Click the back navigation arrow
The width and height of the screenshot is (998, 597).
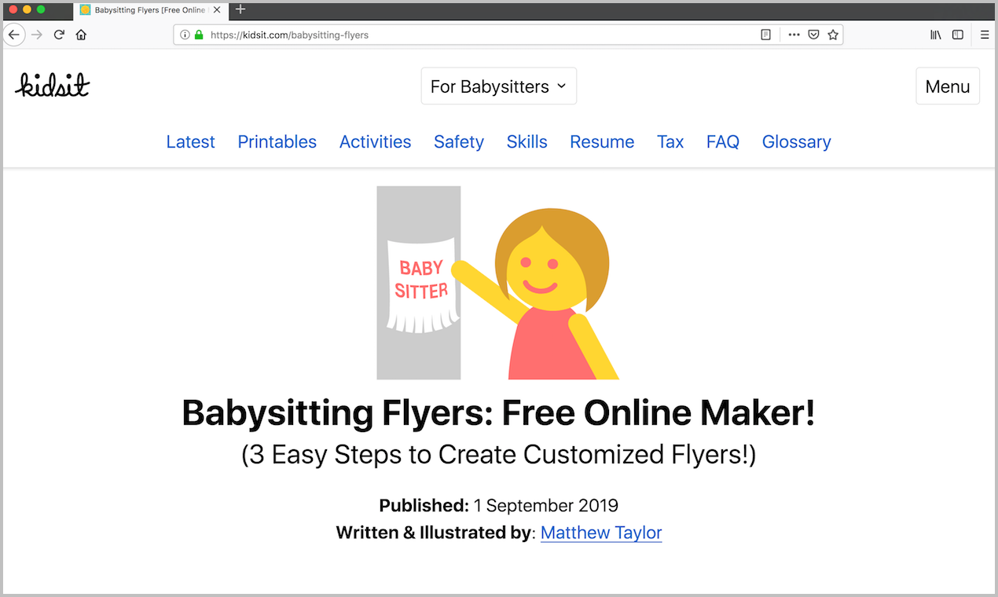pyautogui.click(x=14, y=35)
